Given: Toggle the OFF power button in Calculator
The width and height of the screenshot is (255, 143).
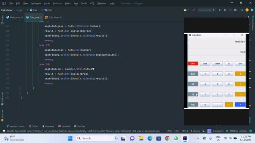Looking at the screenshot, I should tap(193, 64).
